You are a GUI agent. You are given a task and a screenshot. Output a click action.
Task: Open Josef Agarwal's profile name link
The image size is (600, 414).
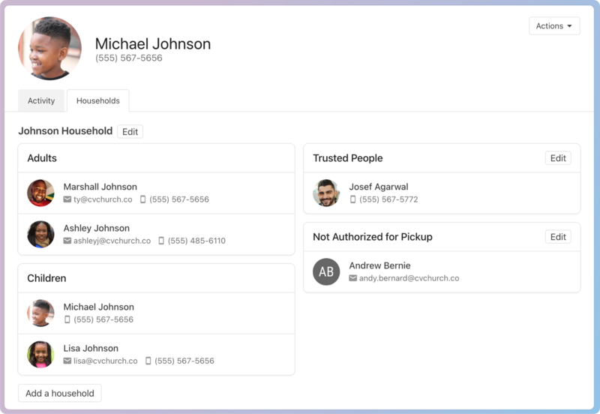[x=378, y=187]
